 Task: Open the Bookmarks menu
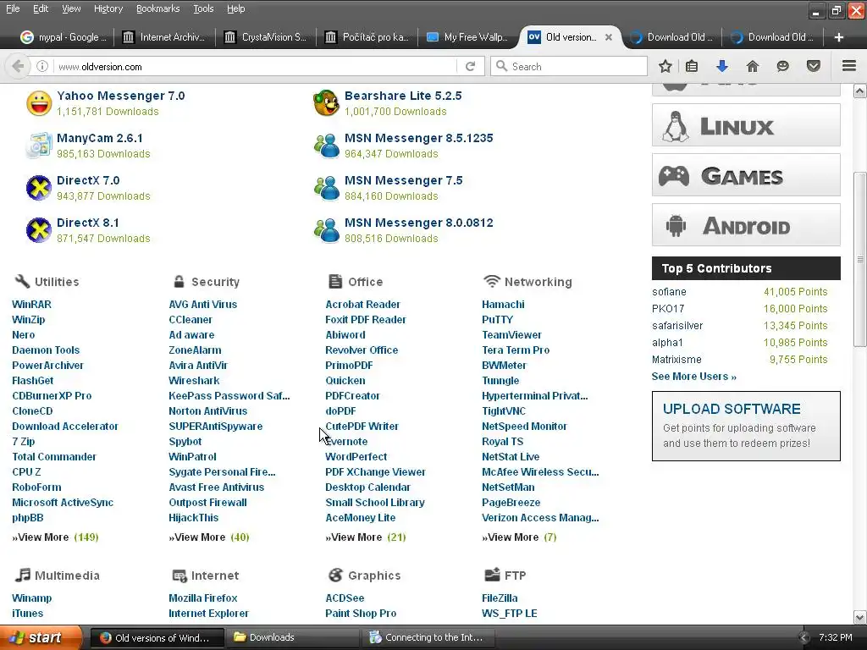click(158, 8)
